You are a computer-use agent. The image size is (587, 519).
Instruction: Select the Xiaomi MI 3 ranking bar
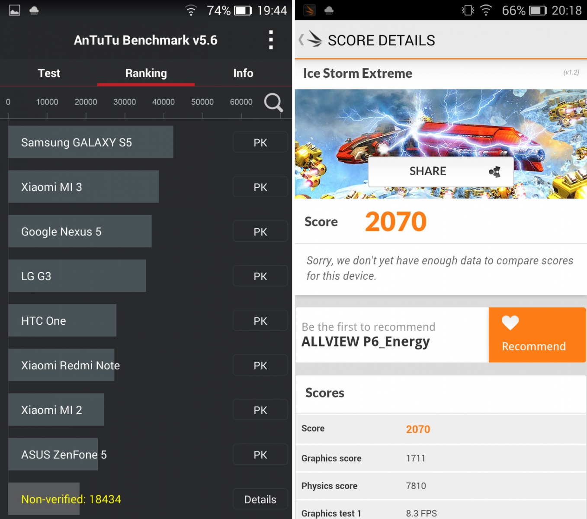[x=83, y=186]
